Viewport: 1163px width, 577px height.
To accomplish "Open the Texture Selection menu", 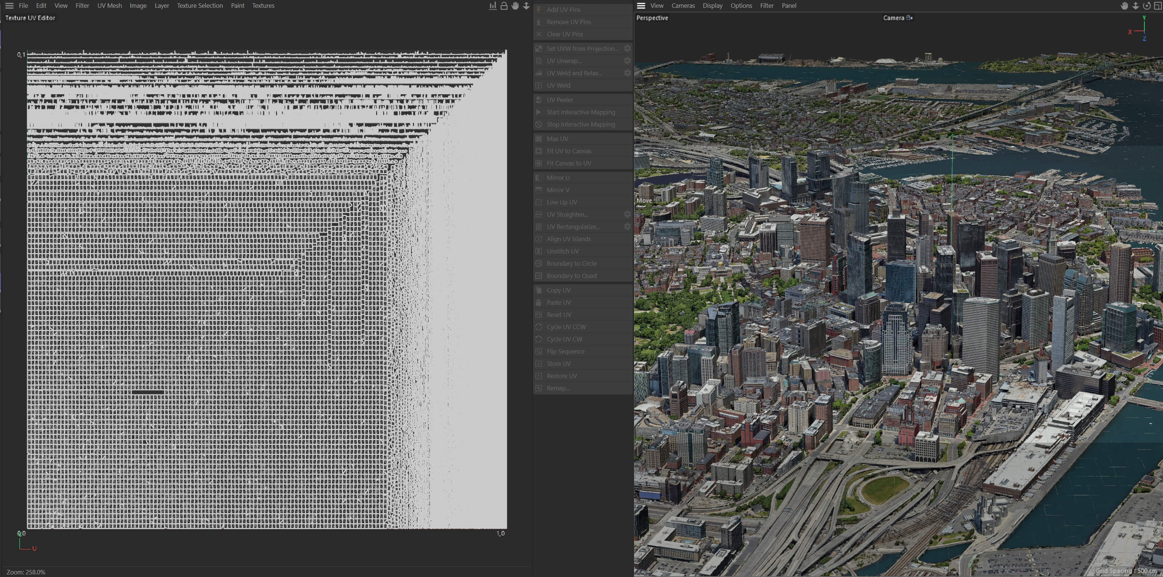I will pyautogui.click(x=199, y=6).
